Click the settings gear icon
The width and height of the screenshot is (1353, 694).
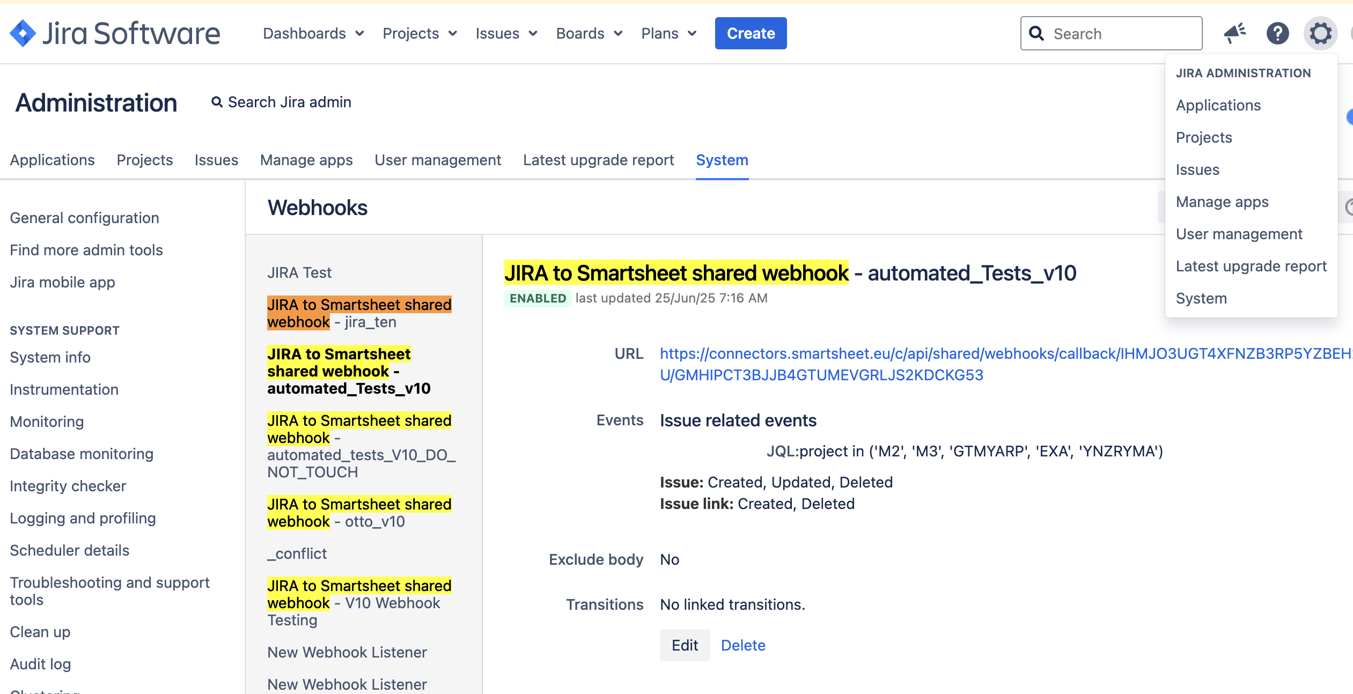point(1321,33)
